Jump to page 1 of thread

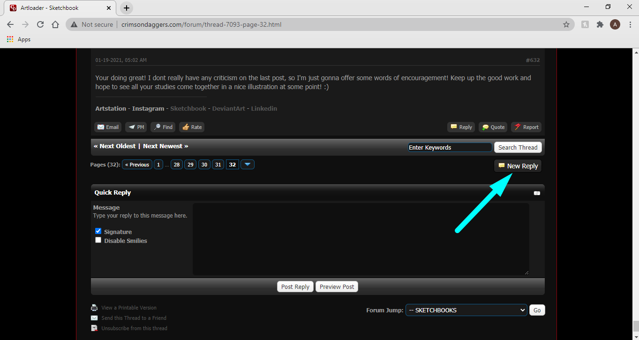click(x=158, y=165)
